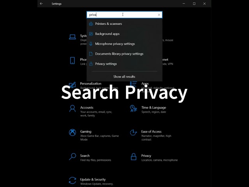Screen dimensions: 249x187
Task: Select the 'Printers & scanners' search result
Action: (x=124, y=24)
